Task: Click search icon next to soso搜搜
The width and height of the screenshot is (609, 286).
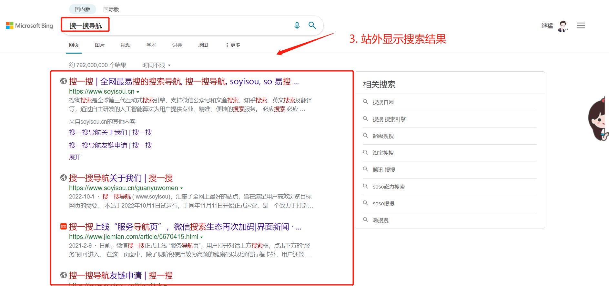Action: 365,203
